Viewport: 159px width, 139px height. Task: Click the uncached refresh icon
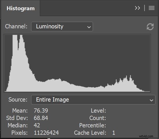150,27
